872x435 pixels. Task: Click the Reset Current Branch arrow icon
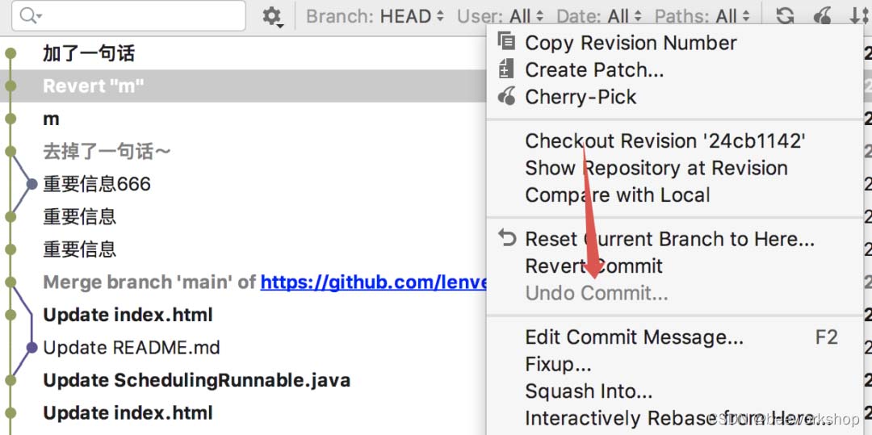tap(506, 238)
